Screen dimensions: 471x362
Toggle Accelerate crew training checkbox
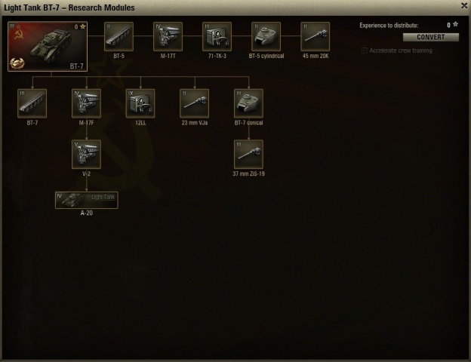(365, 51)
